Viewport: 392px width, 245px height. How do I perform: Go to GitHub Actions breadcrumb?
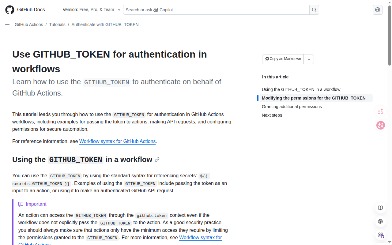29,24
